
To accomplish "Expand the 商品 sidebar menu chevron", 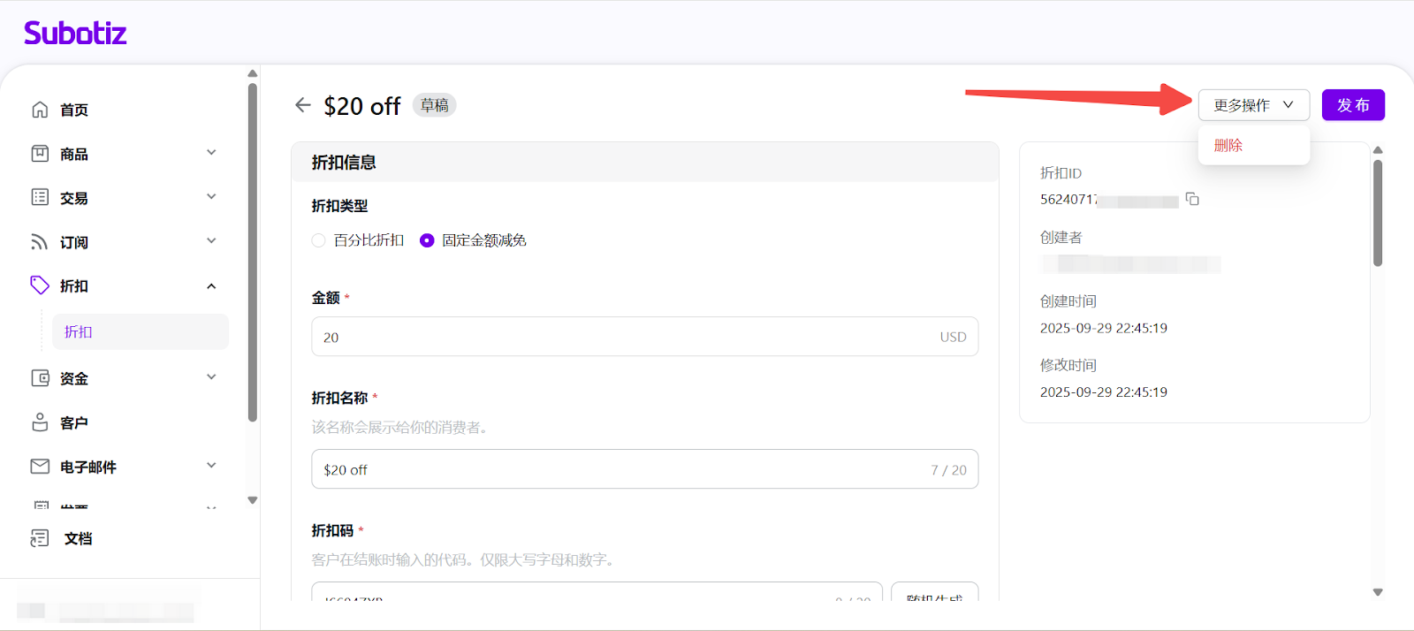I will tap(211, 153).
